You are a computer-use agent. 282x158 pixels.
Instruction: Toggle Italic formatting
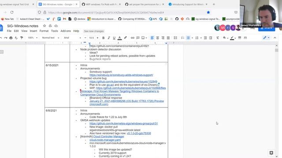point(109,38)
